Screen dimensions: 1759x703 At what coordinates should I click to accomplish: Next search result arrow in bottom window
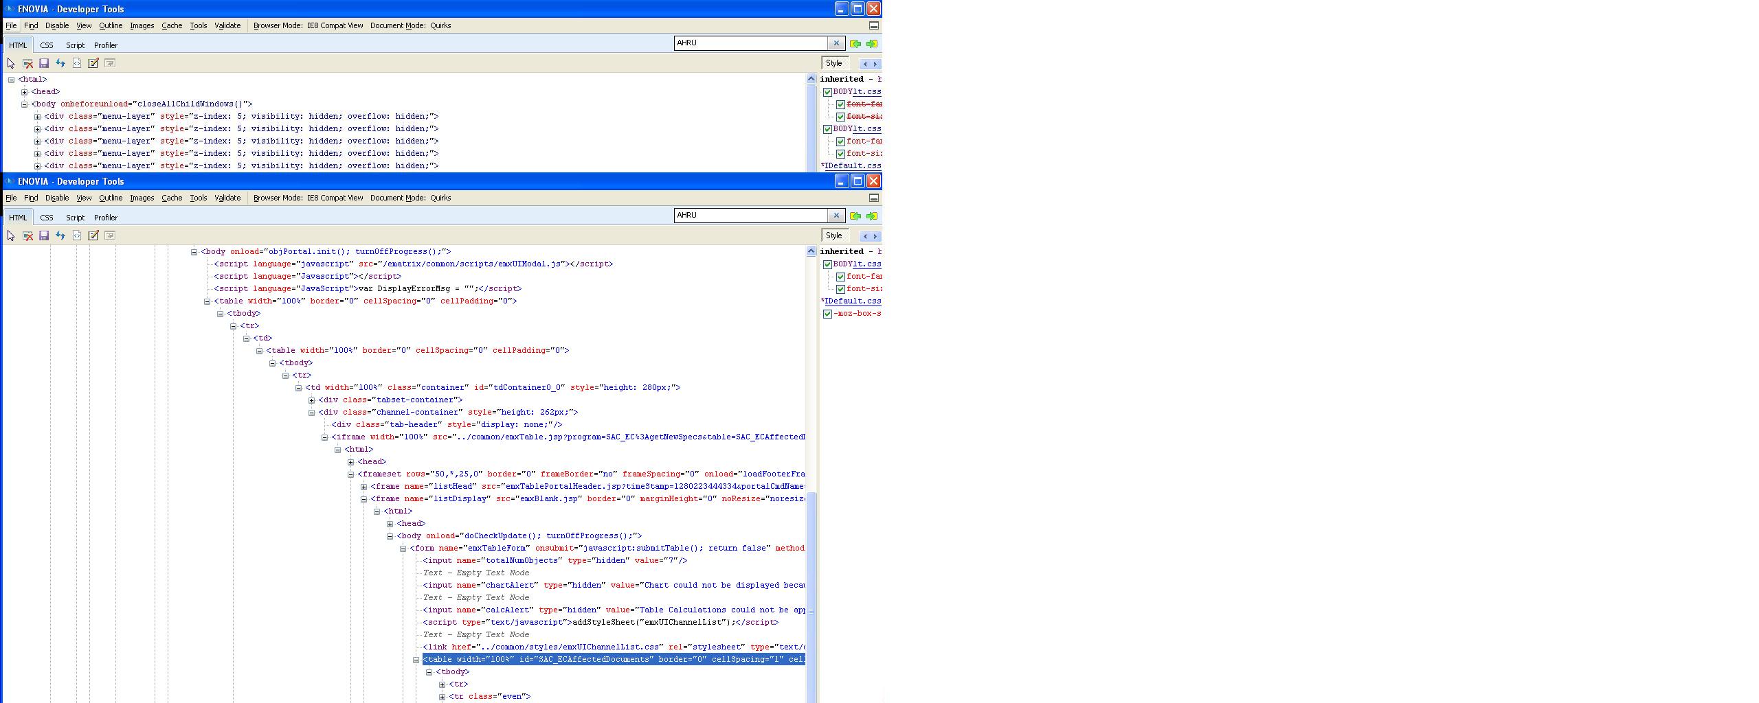click(872, 216)
